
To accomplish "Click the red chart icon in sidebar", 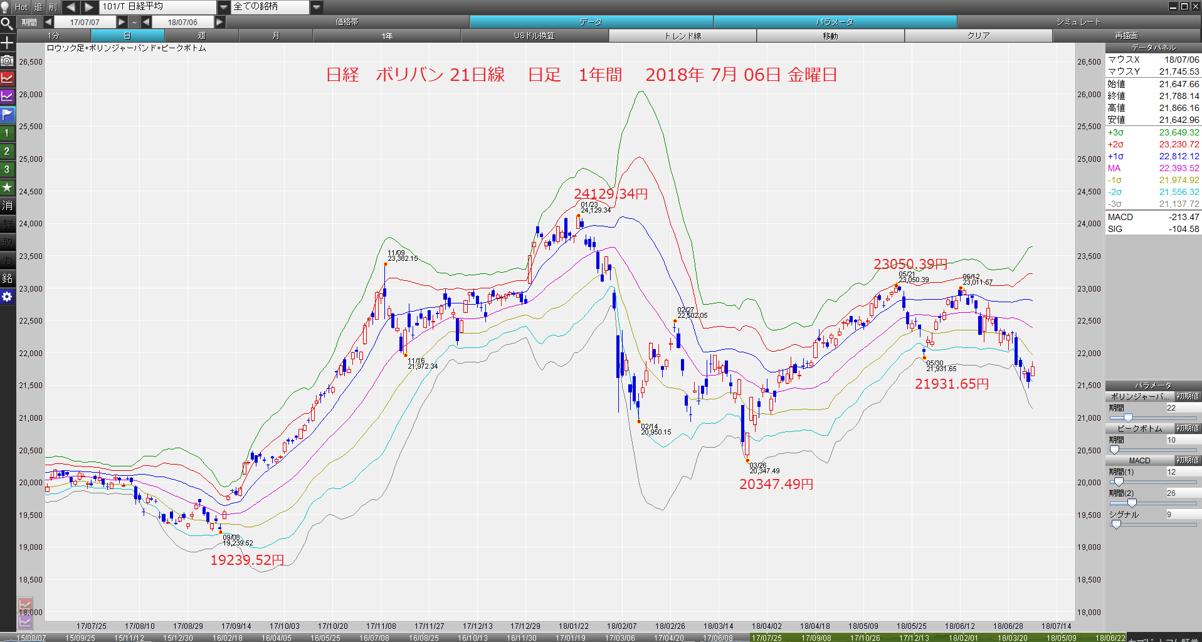I will (7, 78).
